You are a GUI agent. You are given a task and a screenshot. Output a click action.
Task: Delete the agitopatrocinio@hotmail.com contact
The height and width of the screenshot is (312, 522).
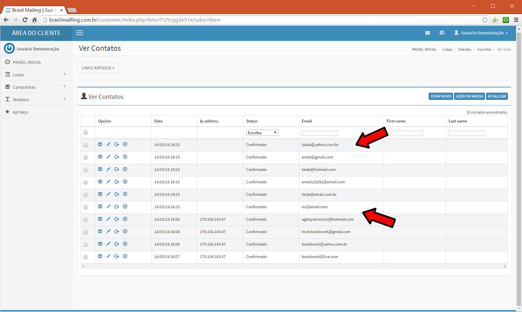point(125,219)
